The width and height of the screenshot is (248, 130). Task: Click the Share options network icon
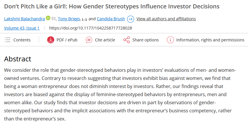(x=126, y=40)
